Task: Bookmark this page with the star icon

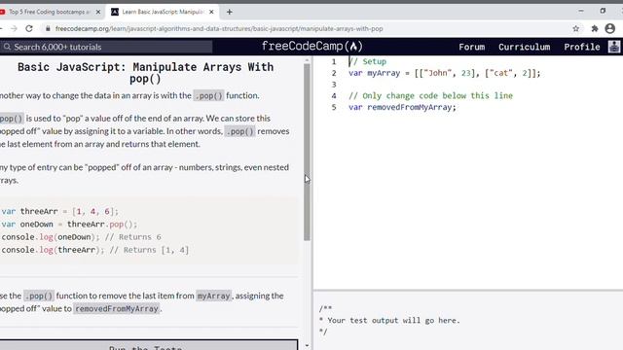Action: tap(575, 28)
